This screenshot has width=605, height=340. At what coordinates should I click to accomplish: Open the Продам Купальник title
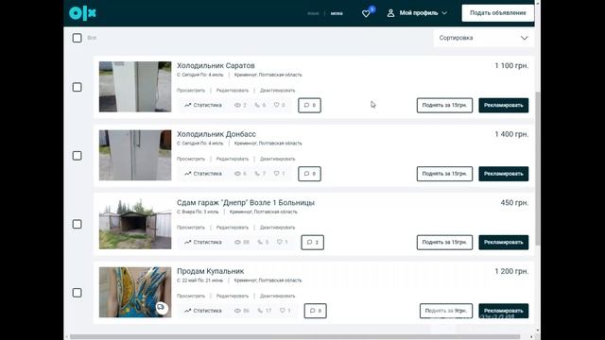pos(210,271)
